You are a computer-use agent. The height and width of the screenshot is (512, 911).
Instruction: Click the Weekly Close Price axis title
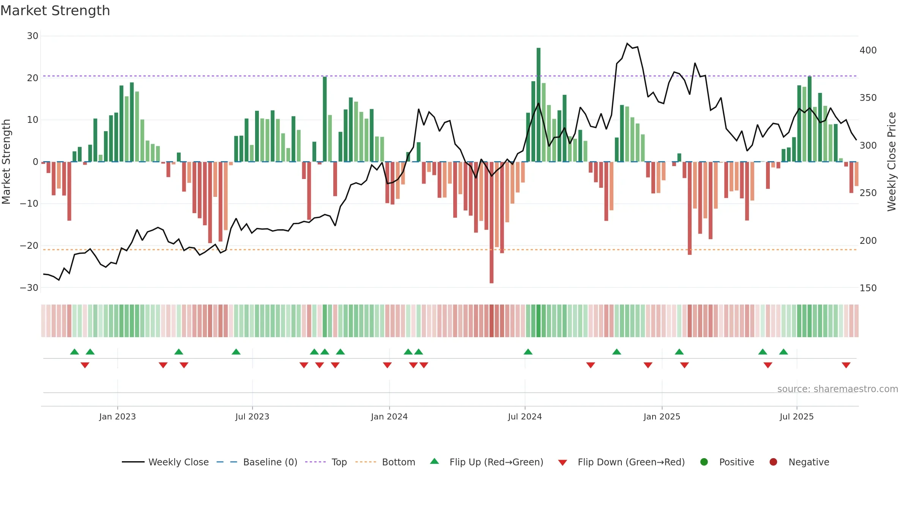pyautogui.click(x=892, y=162)
